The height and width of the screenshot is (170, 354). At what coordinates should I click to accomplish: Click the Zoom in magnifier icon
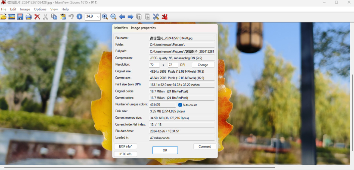click(105, 17)
